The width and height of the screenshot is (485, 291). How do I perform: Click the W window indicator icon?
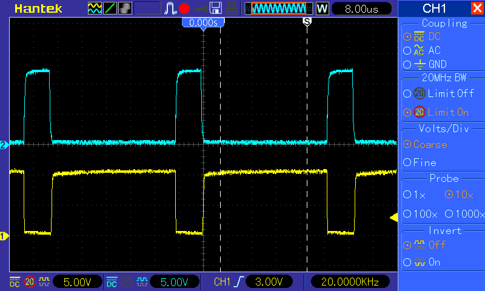322,8
